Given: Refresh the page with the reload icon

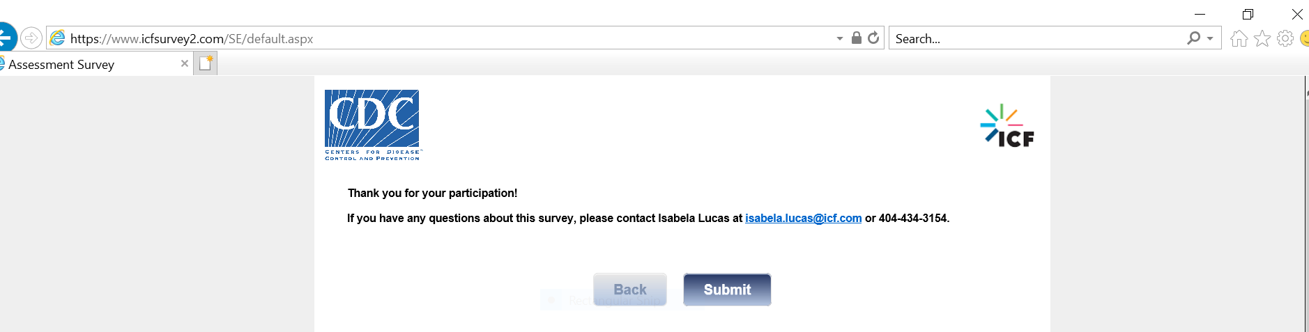Looking at the screenshot, I should pos(873,38).
